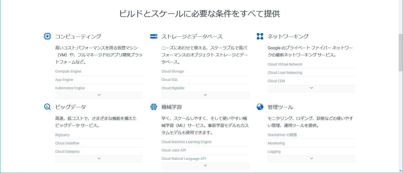Open Cloud Machine Learning Engine
The image size is (403, 173).
tap(186, 142)
